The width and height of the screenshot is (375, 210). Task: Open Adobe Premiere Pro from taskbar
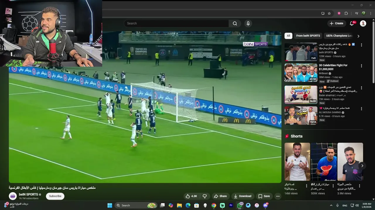231,205
